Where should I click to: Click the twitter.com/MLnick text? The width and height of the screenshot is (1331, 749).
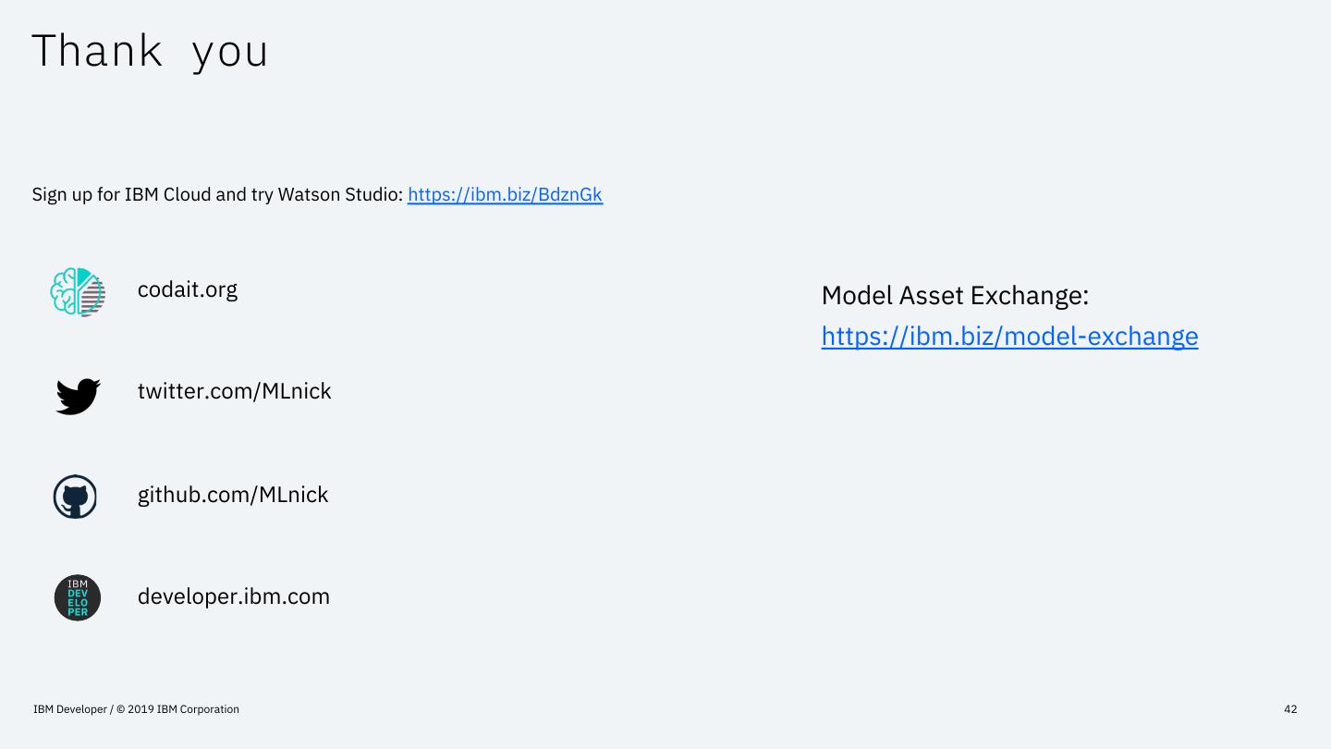click(x=234, y=391)
